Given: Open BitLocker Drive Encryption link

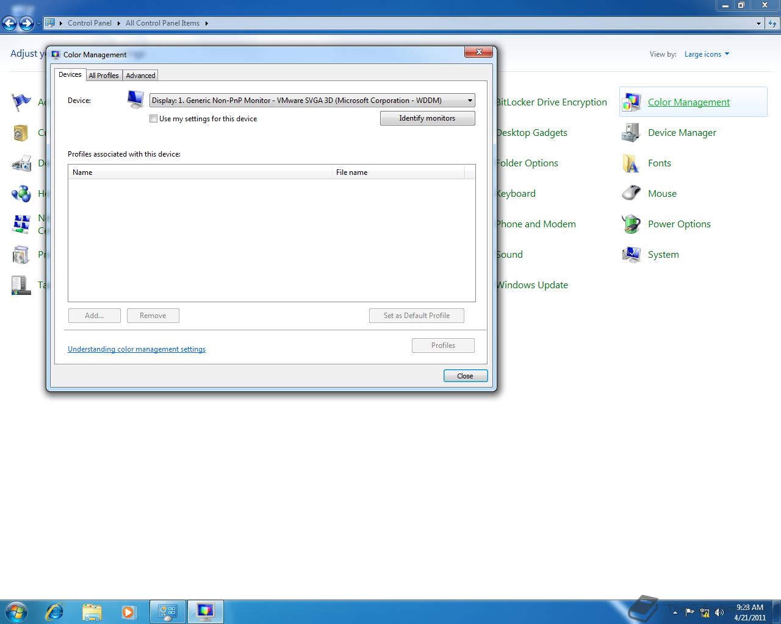Looking at the screenshot, I should pyautogui.click(x=552, y=102).
